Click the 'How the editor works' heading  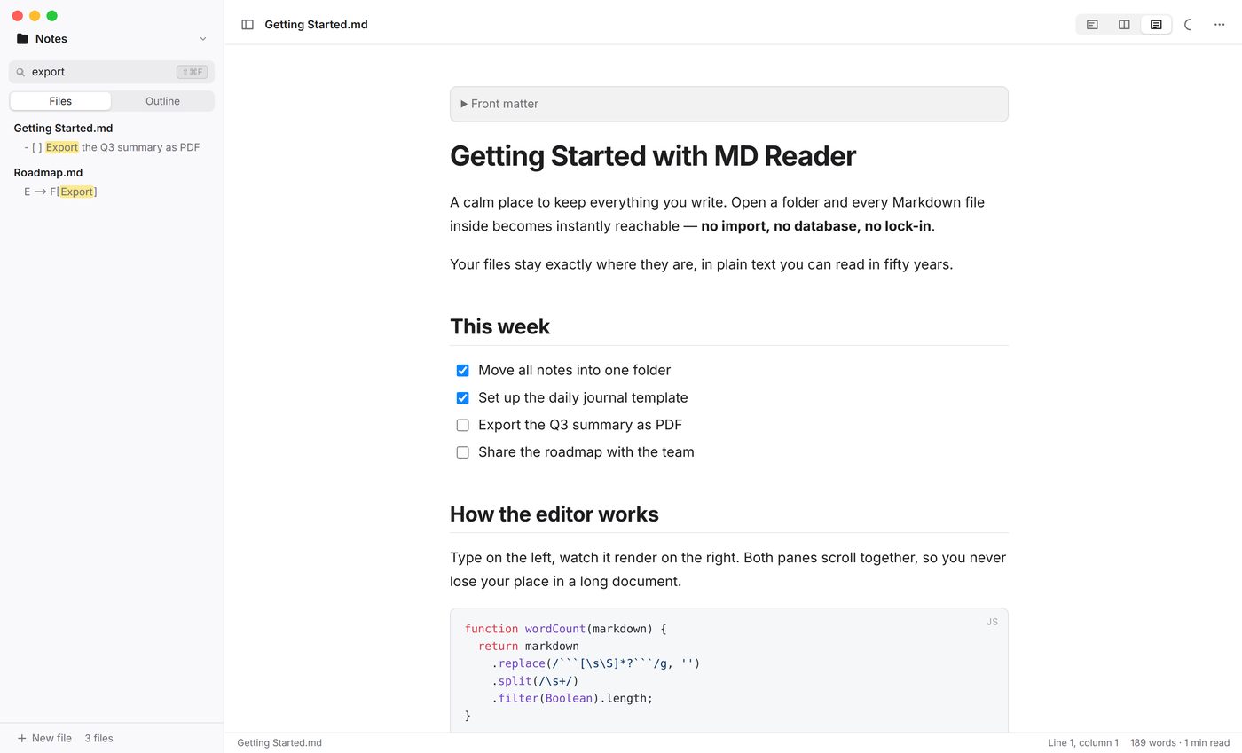554,514
